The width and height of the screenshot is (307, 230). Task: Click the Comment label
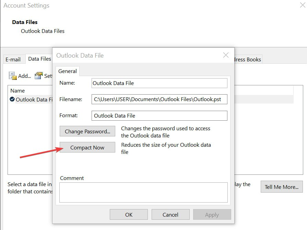point(72,178)
